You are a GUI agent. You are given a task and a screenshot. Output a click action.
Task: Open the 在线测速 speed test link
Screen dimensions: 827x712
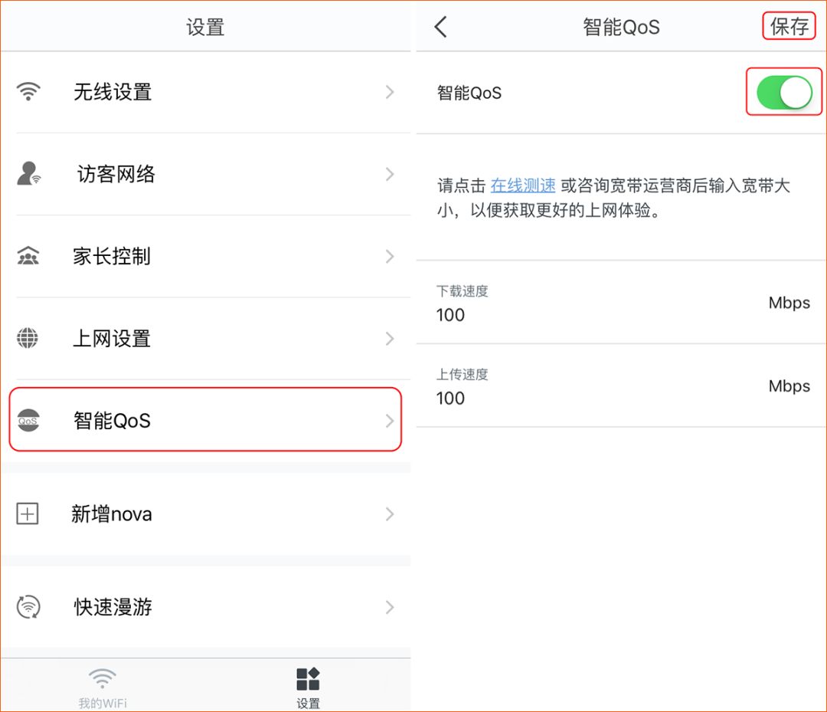[522, 186]
